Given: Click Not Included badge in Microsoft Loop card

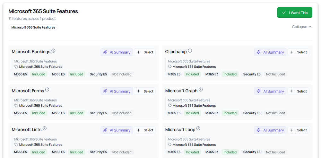Looking at the screenshot, I should [x=275, y=152].
